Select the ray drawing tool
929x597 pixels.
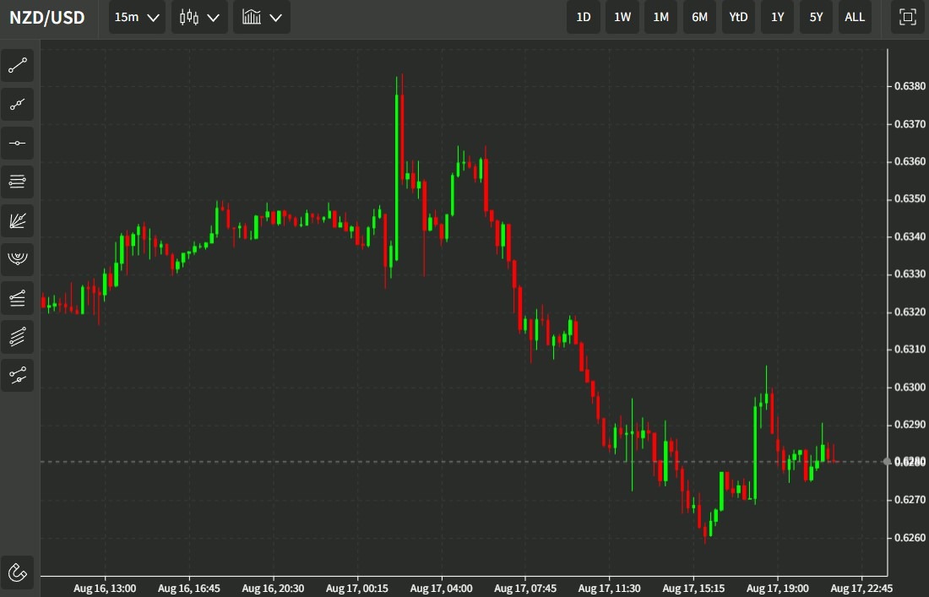tap(17, 104)
